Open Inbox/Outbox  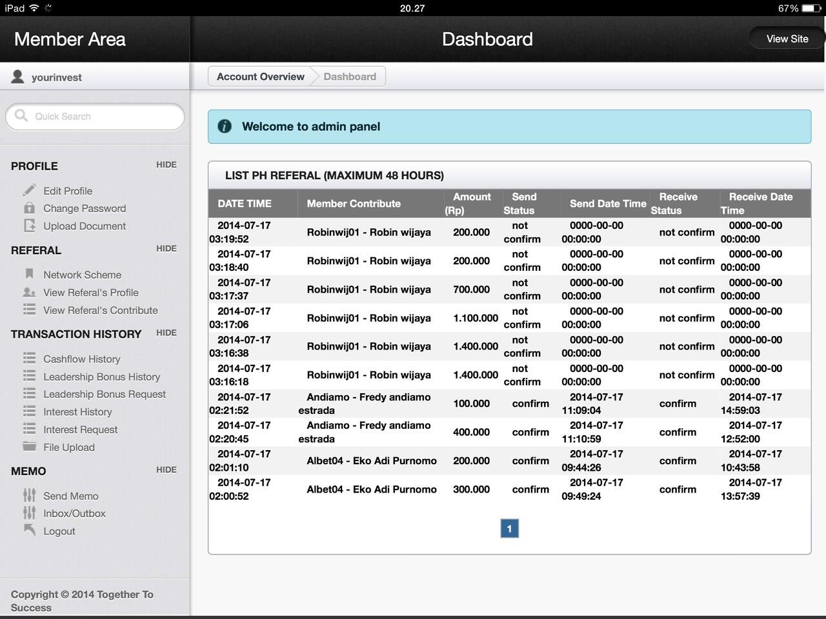click(74, 513)
